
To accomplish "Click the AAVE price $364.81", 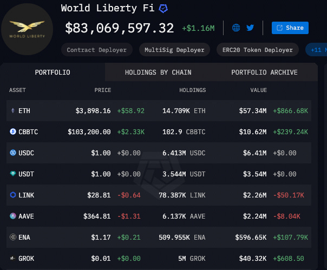I will tap(97, 216).
